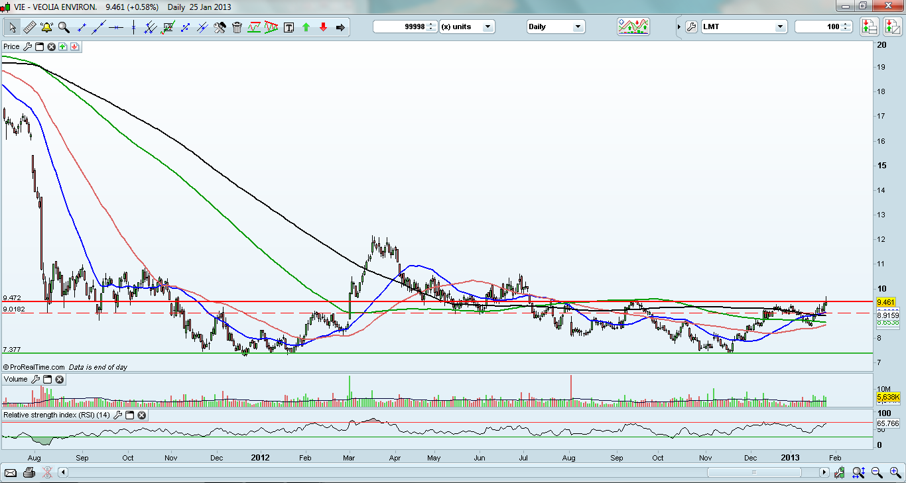Click the 5,638K volume value label
Image resolution: width=906 pixels, height=483 pixels.
click(x=887, y=397)
